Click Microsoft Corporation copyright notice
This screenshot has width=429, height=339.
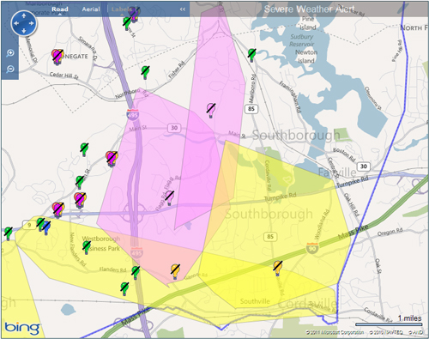(335, 332)
